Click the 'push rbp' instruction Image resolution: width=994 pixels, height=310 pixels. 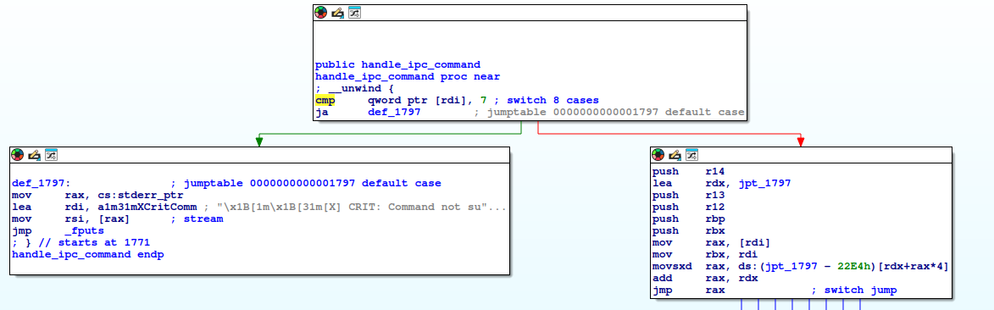point(689,219)
